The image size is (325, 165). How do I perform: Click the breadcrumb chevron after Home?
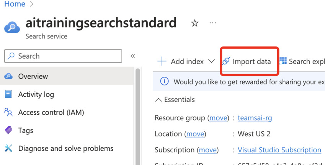pos(31,4)
